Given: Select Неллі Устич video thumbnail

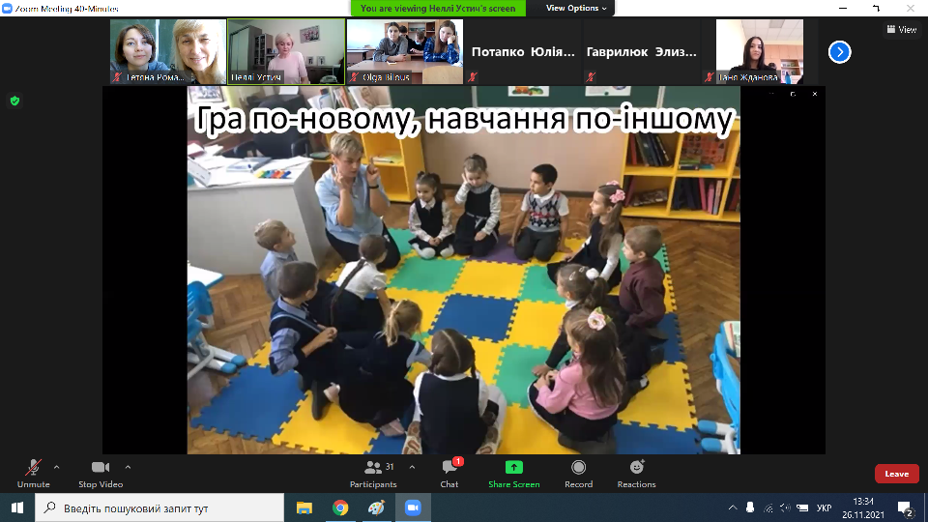Looking at the screenshot, I should point(286,51).
